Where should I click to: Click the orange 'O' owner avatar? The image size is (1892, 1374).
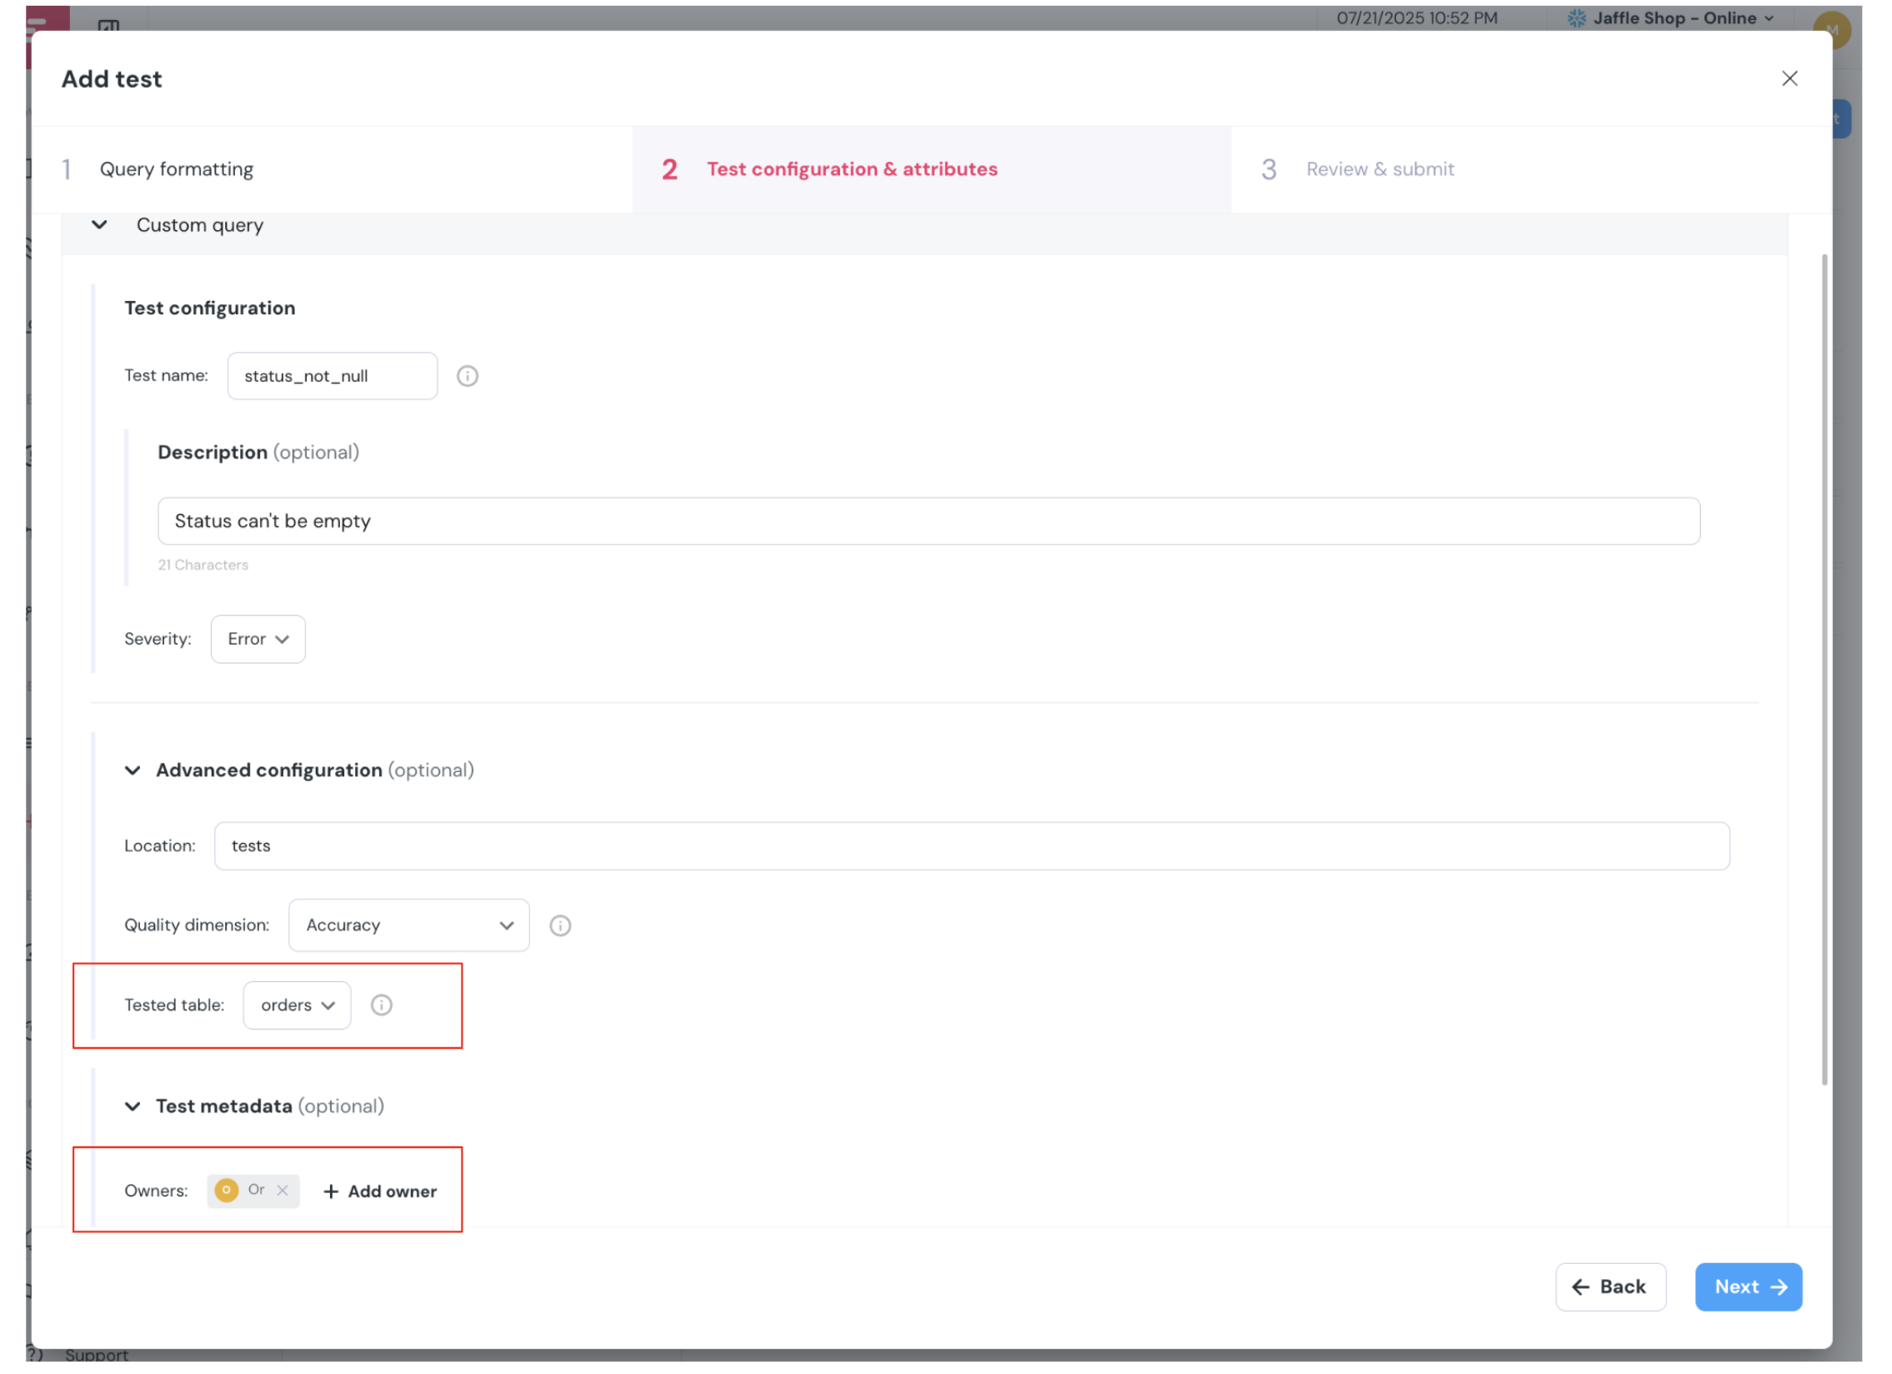[226, 1191]
